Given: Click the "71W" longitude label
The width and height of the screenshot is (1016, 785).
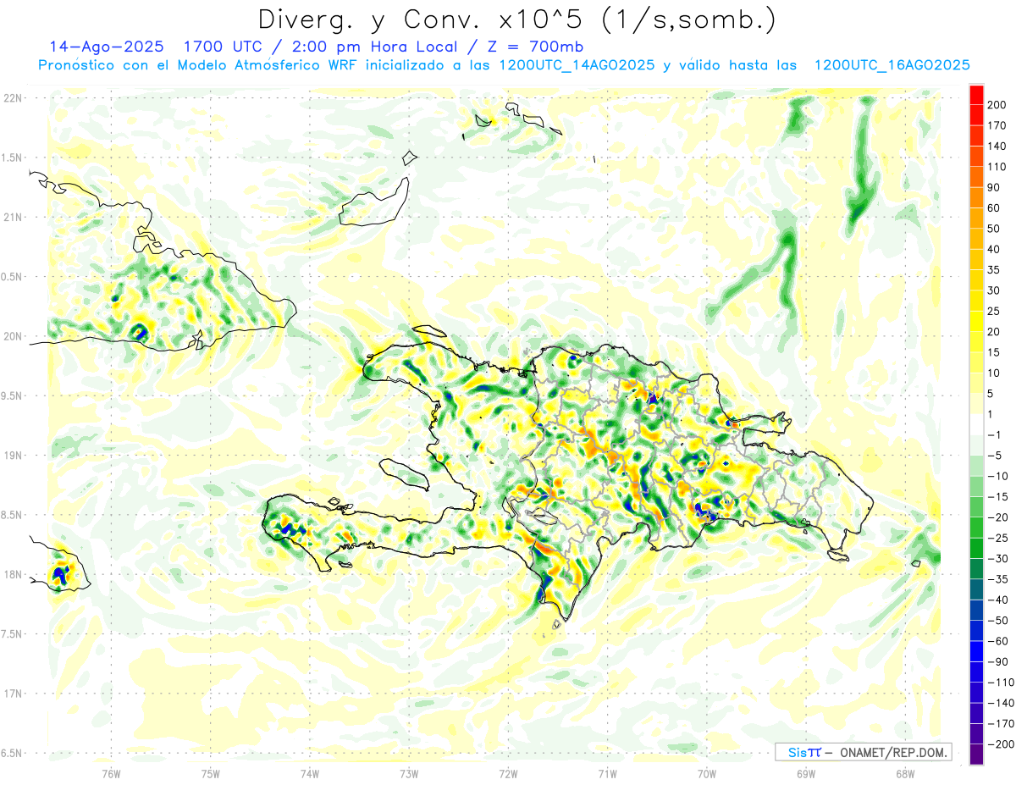Looking at the screenshot, I should click(x=607, y=774).
